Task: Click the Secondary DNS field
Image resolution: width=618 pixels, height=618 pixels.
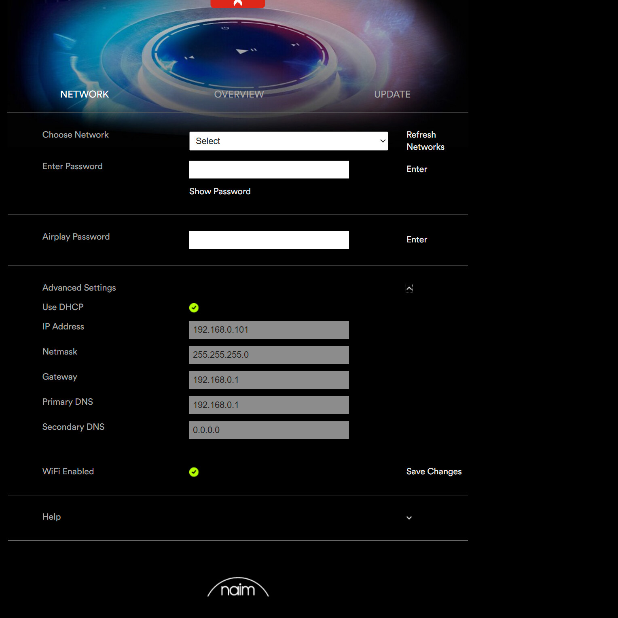Action: tap(269, 430)
